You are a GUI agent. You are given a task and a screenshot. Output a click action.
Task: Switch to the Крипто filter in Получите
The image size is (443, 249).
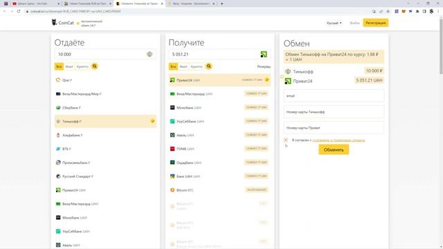click(x=197, y=66)
